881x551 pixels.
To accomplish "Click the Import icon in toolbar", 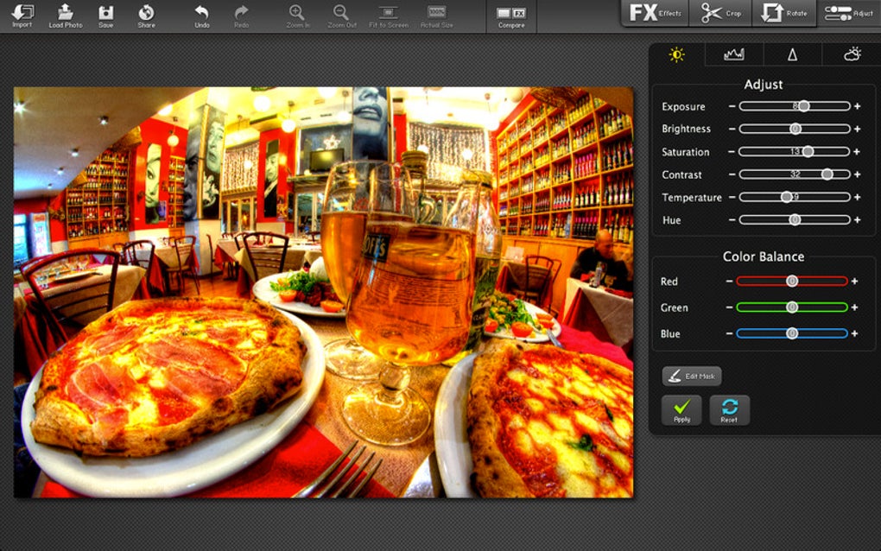I will [22, 15].
